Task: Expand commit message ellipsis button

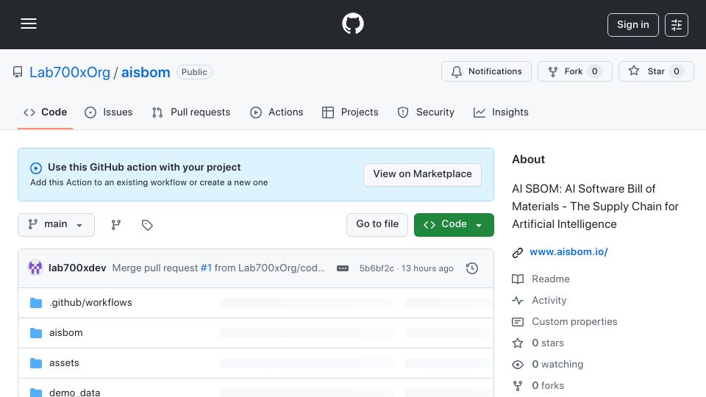Action: click(x=343, y=268)
